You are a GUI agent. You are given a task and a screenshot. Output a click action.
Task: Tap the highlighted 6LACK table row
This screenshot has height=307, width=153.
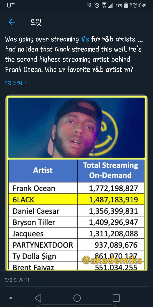tap(76, 200)
